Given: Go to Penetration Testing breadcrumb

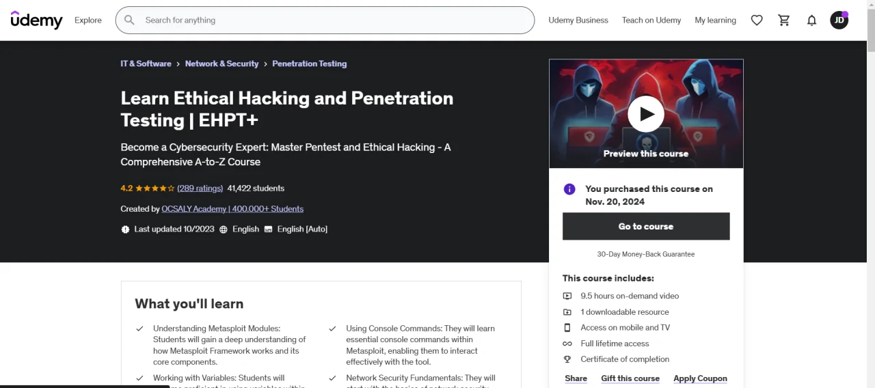Looking at the screenshot, I should point(309,64).
